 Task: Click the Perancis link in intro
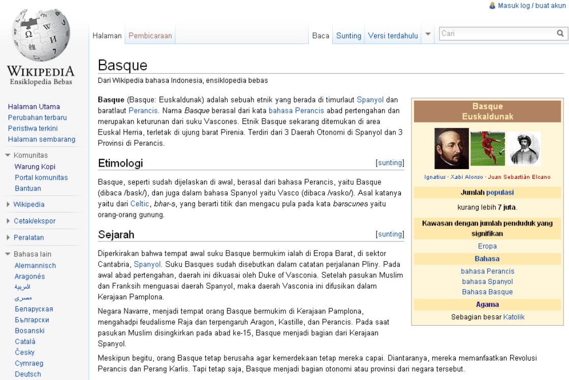tap(143, 111)
